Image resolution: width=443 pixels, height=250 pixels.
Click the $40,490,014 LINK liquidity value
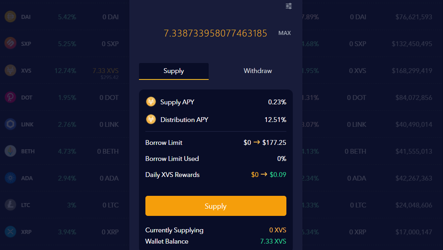tap(414, 124)
